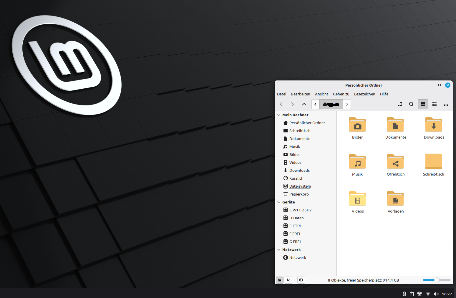Open the update manager shield icon
Screen dimensions: 456x298
[420, 294]
